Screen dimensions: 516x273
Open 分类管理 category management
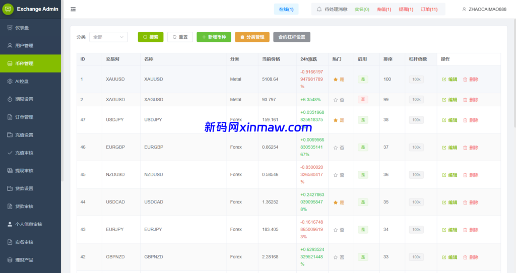(252, 37)
